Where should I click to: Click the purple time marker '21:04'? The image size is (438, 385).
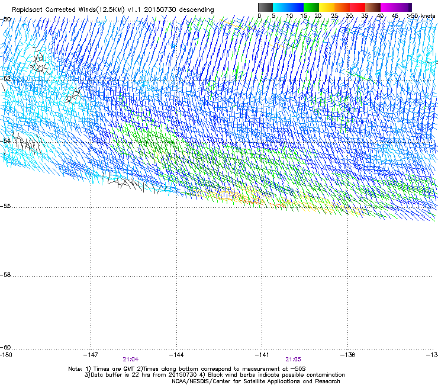pyautogui.click(x=130, y=360)
